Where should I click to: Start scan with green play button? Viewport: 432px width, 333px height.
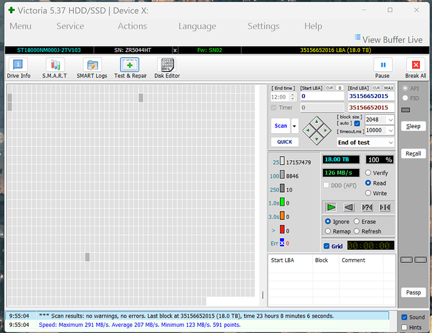click(x=331, y=207)
